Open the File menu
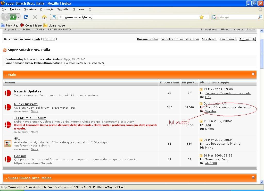264x191 pixels. tap(4, 9)
